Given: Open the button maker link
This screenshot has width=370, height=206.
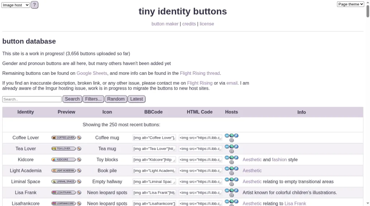Looking at the screenshot, I should point(165,24).
